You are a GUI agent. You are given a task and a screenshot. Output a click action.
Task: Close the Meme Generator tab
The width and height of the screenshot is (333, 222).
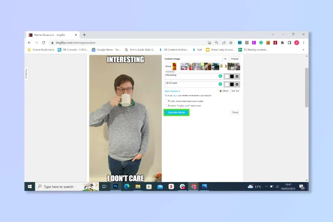[x=76, y=35]
